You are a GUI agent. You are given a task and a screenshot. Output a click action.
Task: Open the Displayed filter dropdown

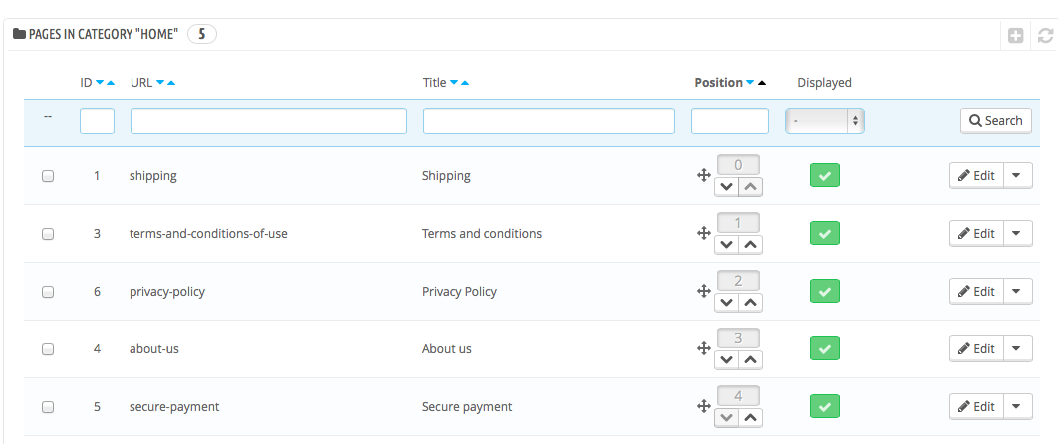825,121
